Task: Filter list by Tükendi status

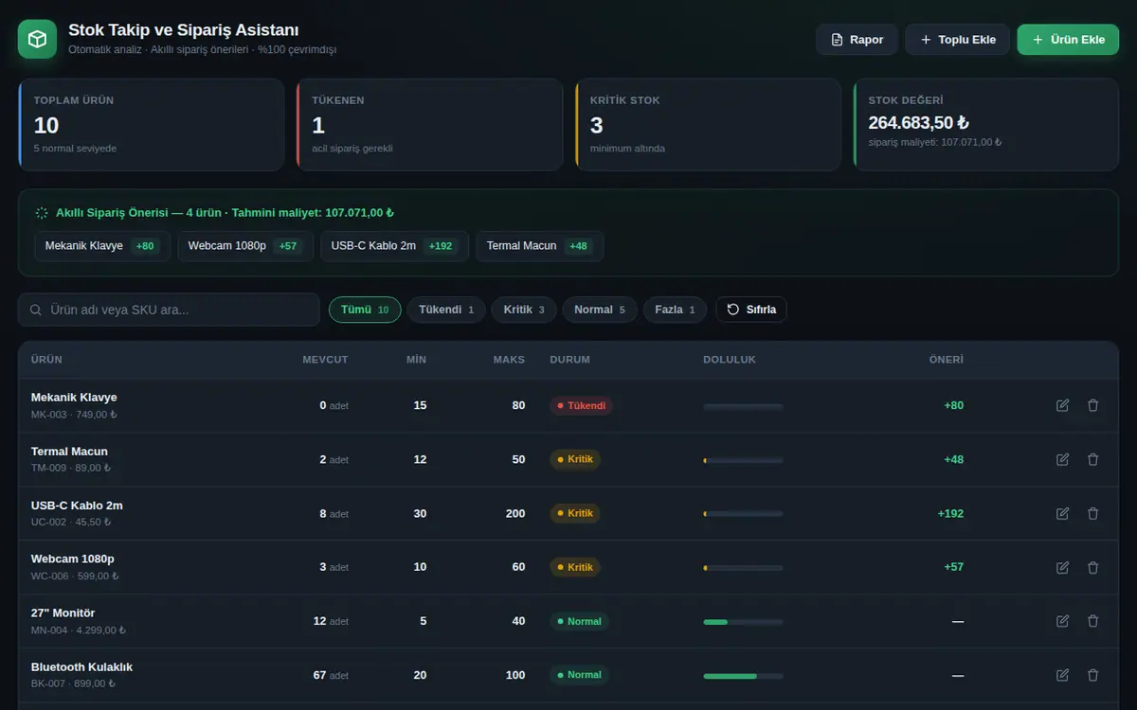Action: (446, 310)
